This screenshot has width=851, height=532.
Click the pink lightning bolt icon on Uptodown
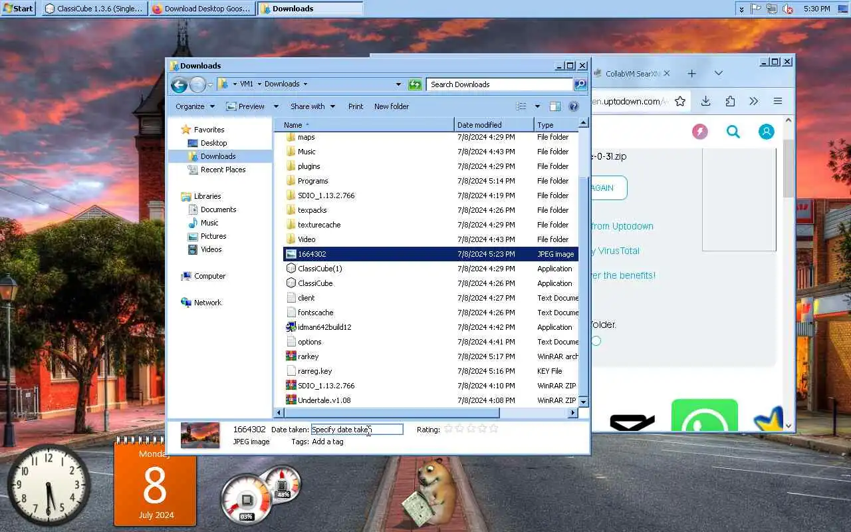point(700,132)
